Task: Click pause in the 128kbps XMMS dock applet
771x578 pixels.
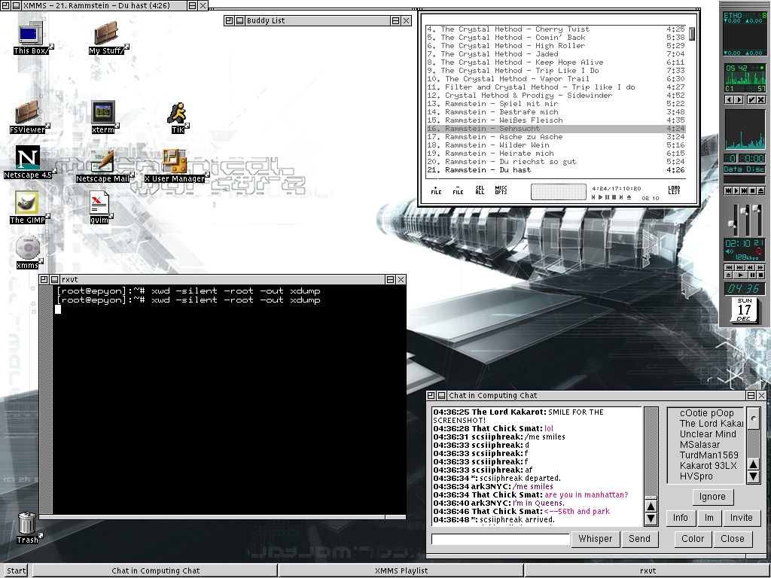Action: click(752, 275)
